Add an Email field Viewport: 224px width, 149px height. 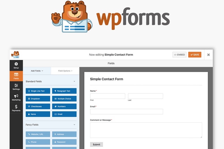tap(64, 114)
